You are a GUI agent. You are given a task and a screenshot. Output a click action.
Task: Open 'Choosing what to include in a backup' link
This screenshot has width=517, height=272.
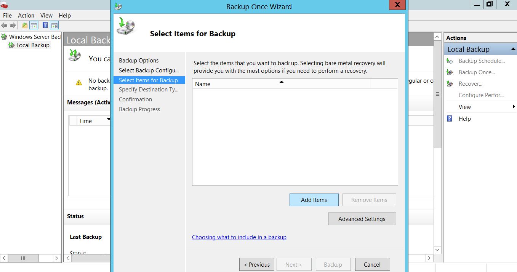239,237
